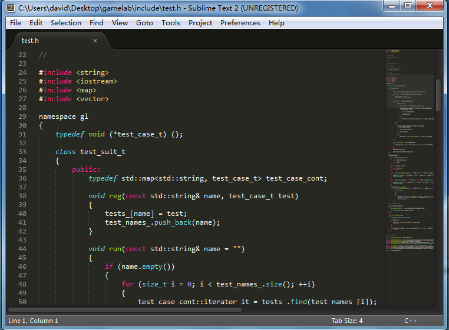Close the test.h tab
The width and height of the screenshot is (449, 330).
coord(95,41)
